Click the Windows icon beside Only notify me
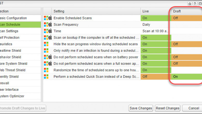 click(x=46, y=51)
